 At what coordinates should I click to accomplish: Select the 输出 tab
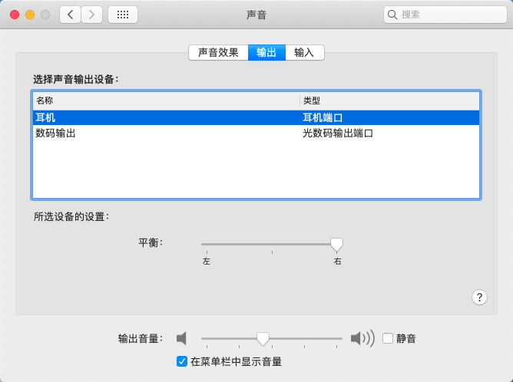point(266,52)
